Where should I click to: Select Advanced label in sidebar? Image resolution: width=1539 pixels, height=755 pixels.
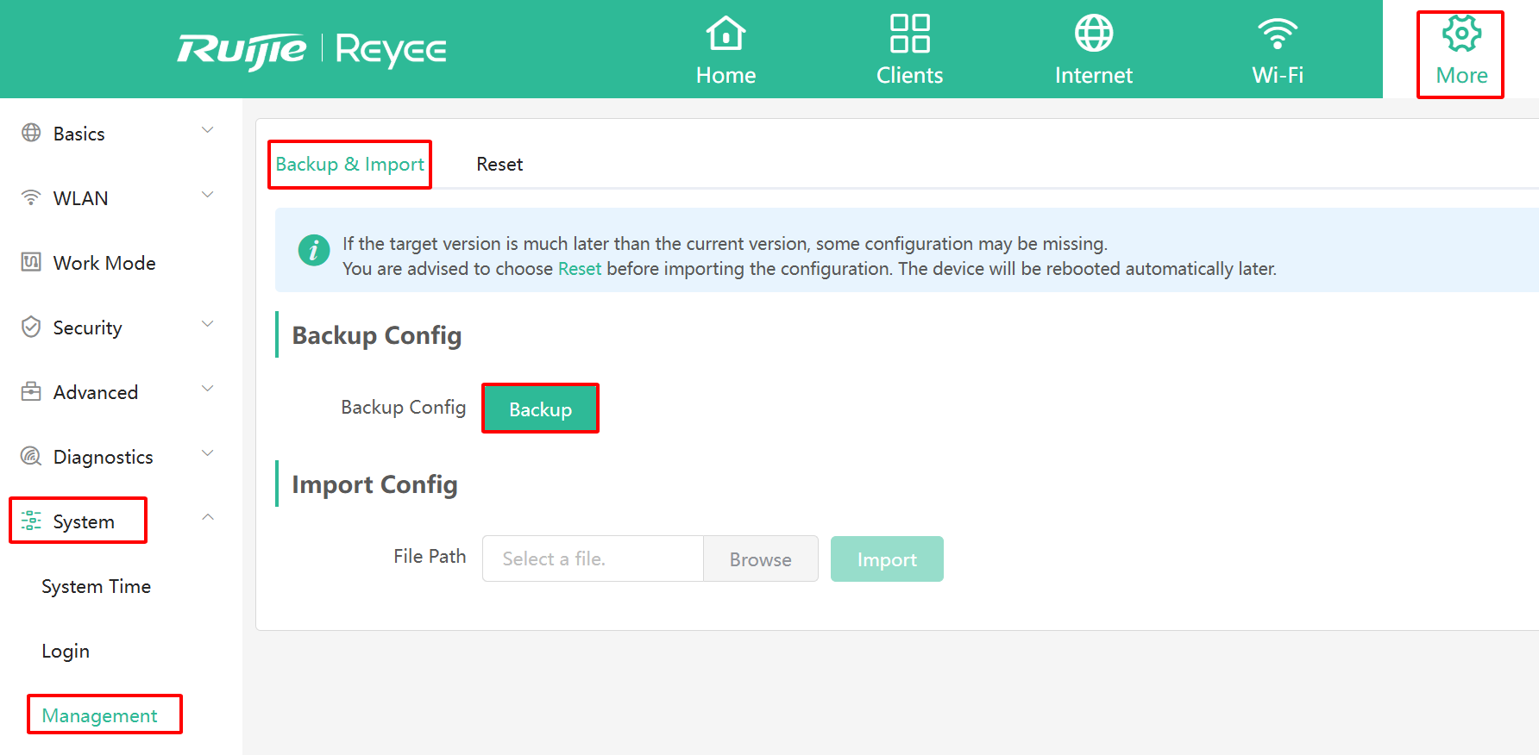coord(96,392)
